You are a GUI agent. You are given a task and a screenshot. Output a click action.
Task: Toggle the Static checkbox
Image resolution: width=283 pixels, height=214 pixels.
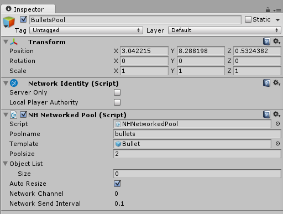(x=248, y=19)
